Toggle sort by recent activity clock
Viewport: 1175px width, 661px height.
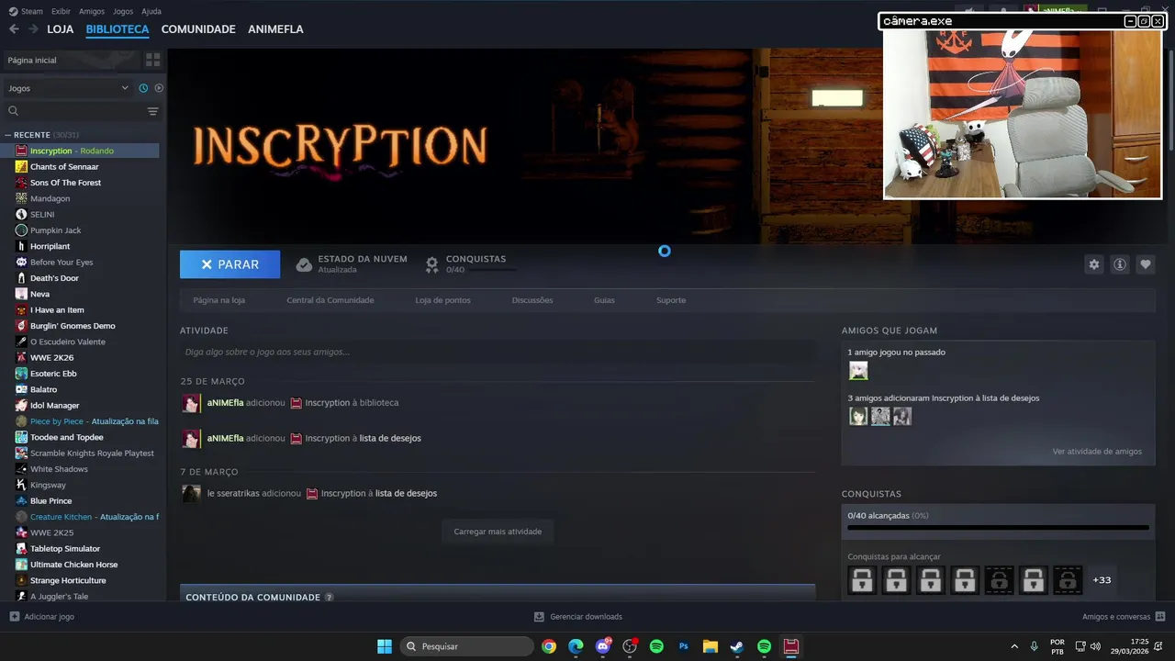pyautogui.click(x=143, y=88)
